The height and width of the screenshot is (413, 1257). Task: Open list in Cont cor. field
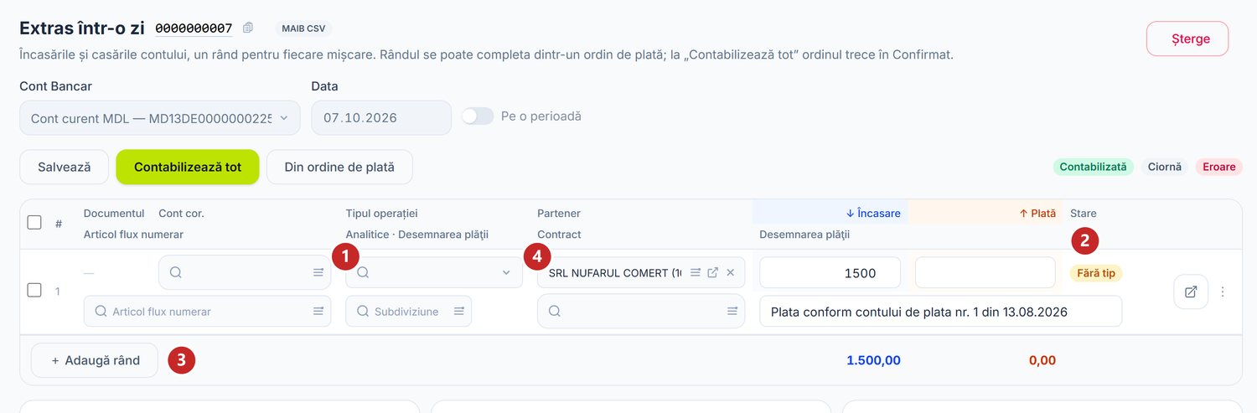click(x=318, y=272)
